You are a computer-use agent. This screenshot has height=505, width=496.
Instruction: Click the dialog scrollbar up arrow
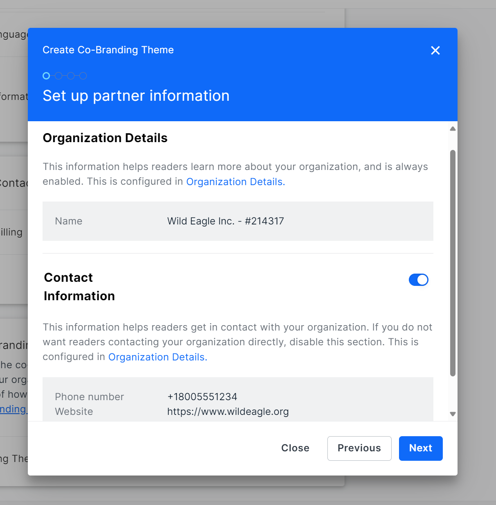pos(453,129)
